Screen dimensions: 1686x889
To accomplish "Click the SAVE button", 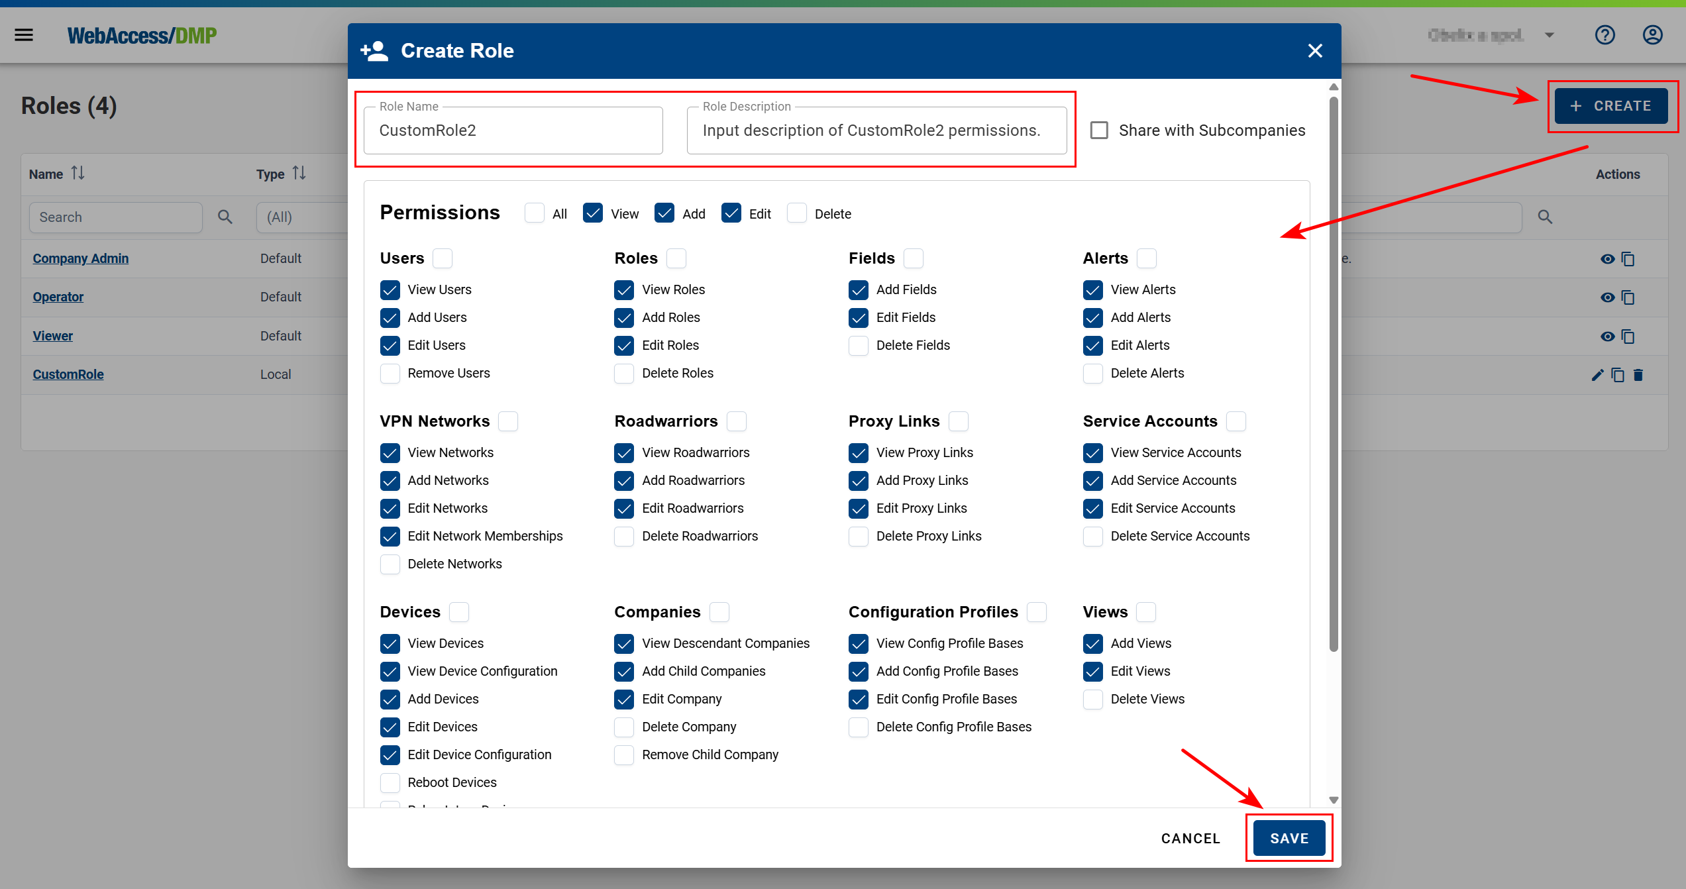I will point(1289,838).
